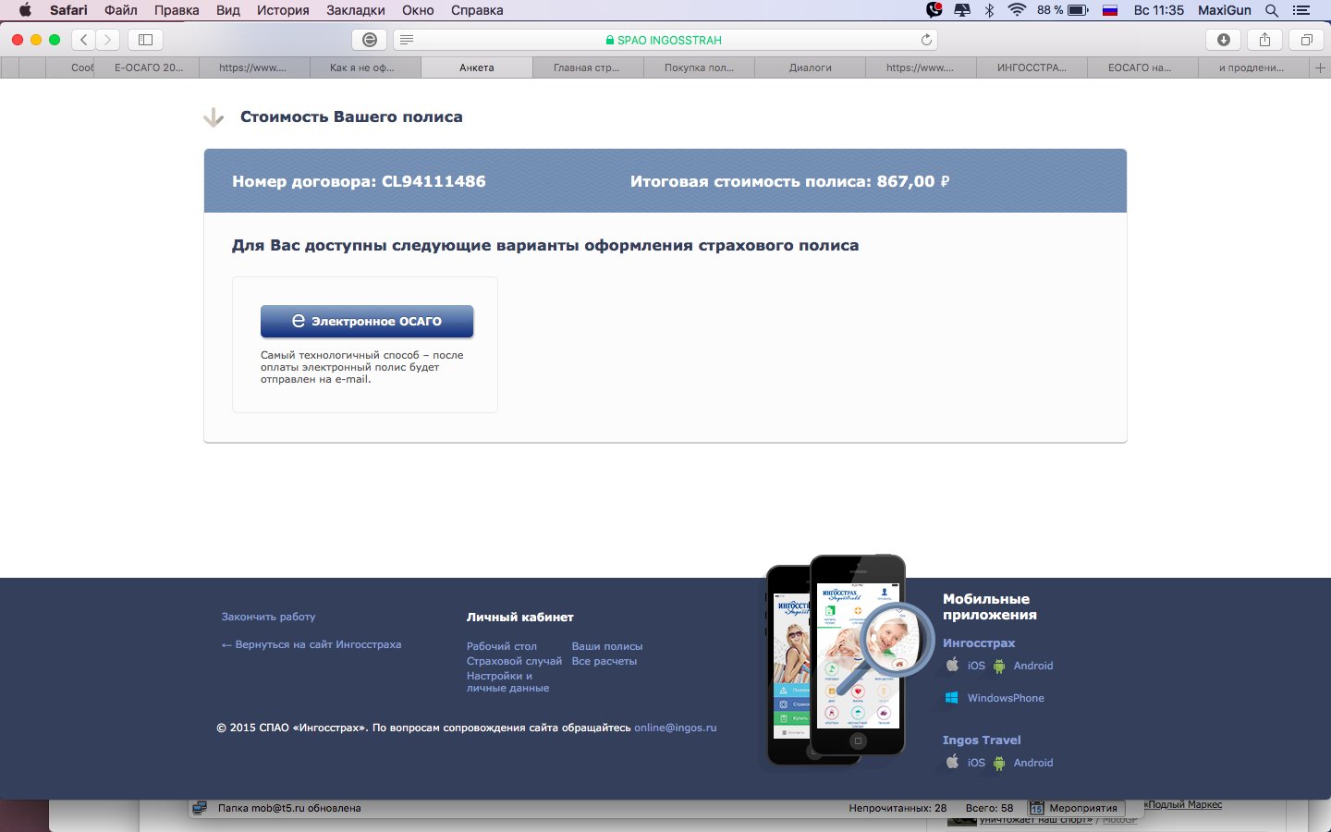Go forward with Safari's forward arrow
The width and height of the screenshot is (1331, 832).
point(108,40)
